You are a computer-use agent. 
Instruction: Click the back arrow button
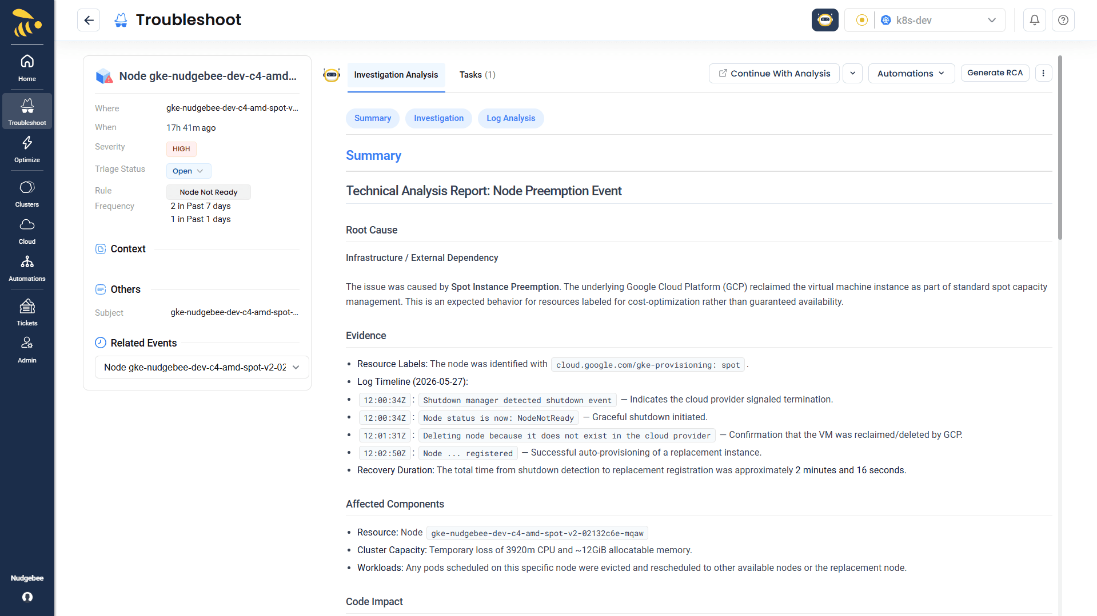pos(89,20)
